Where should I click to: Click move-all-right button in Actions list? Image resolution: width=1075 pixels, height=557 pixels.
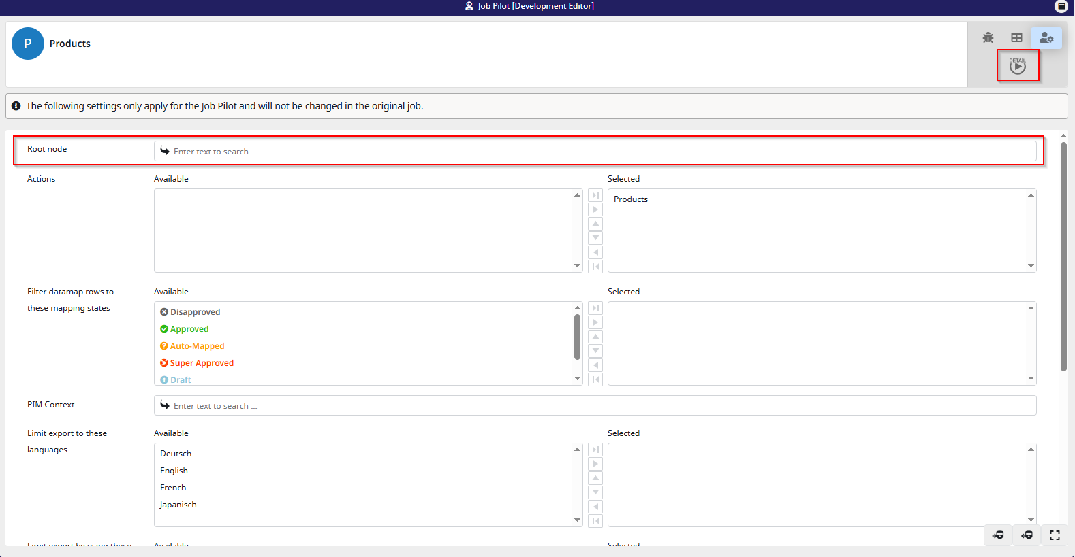click(x=595, y=195)
